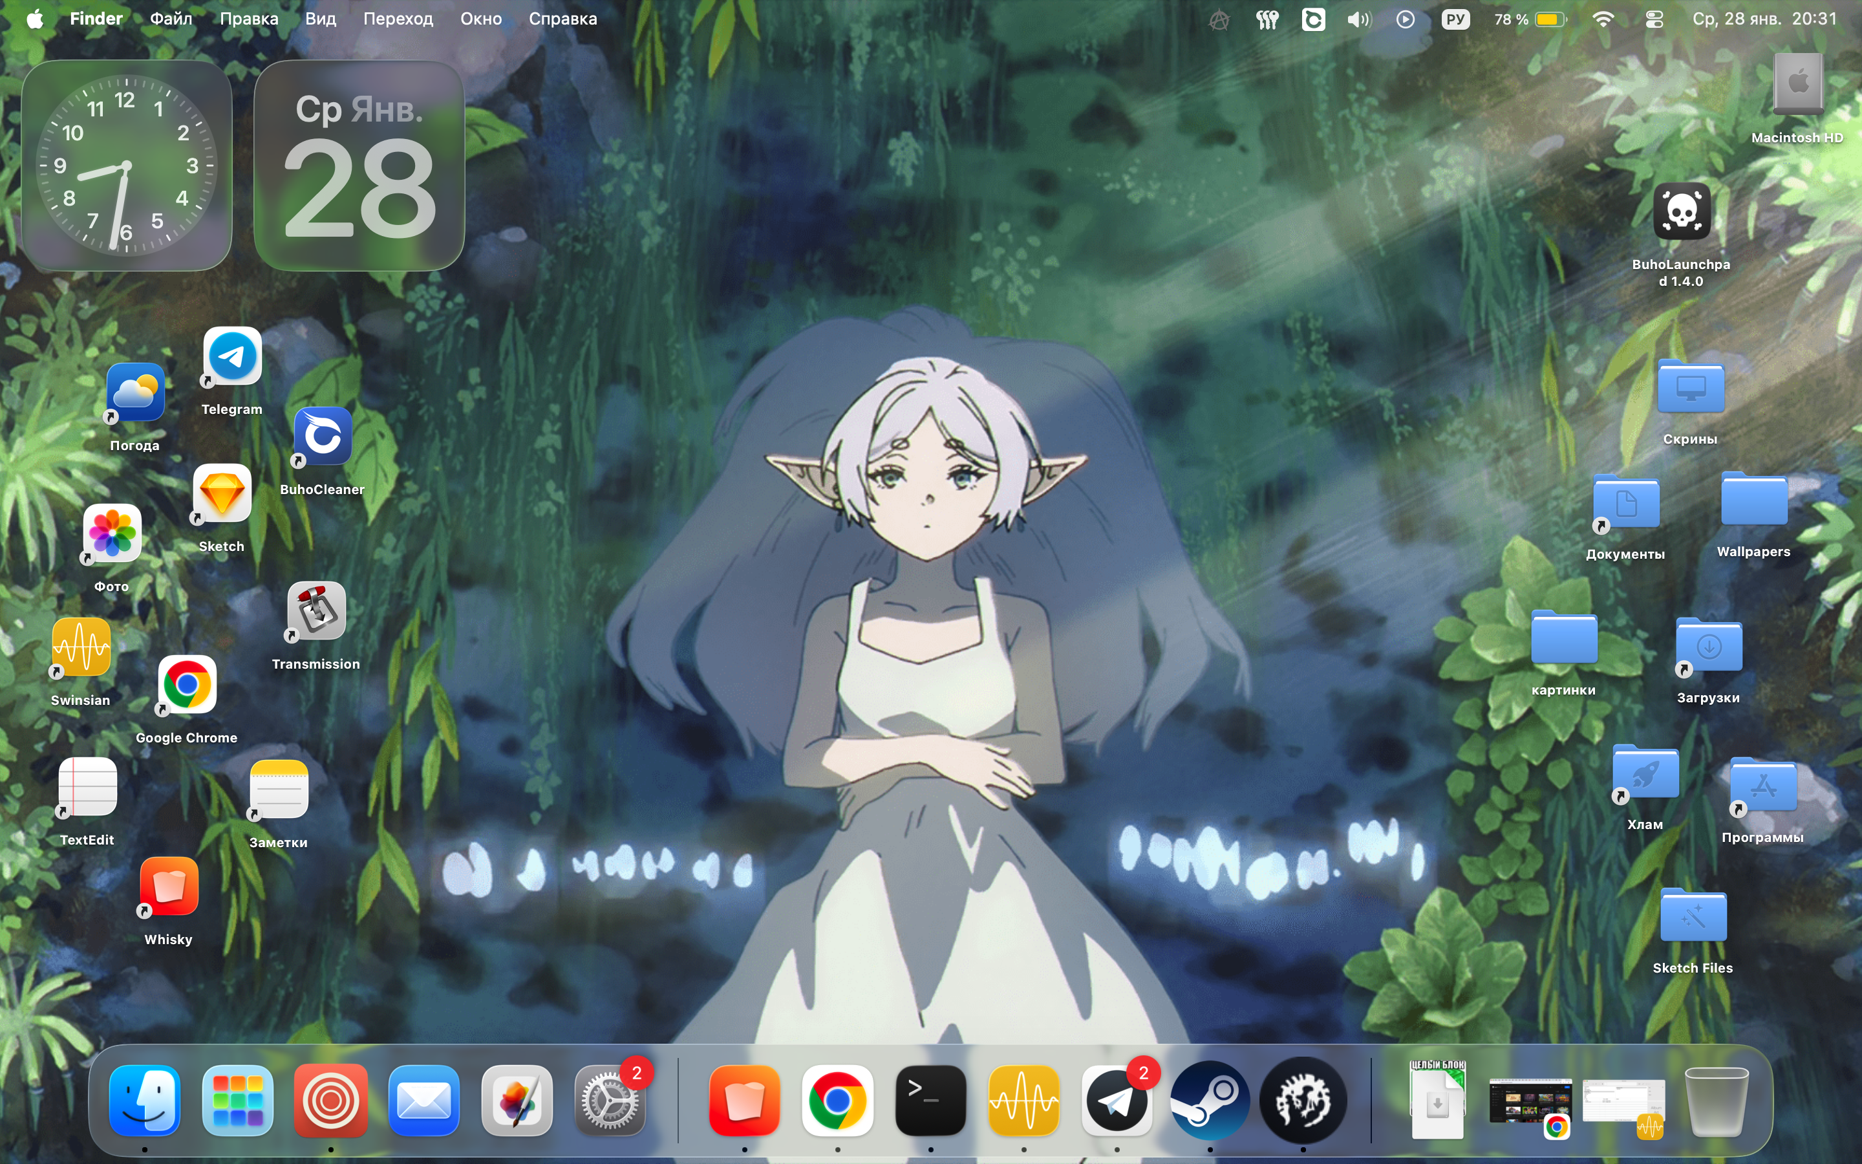This screenshot has width=1862, height=1164.
Task: Click the calendar widget showing 28
Action: click(x=359, y=166)
